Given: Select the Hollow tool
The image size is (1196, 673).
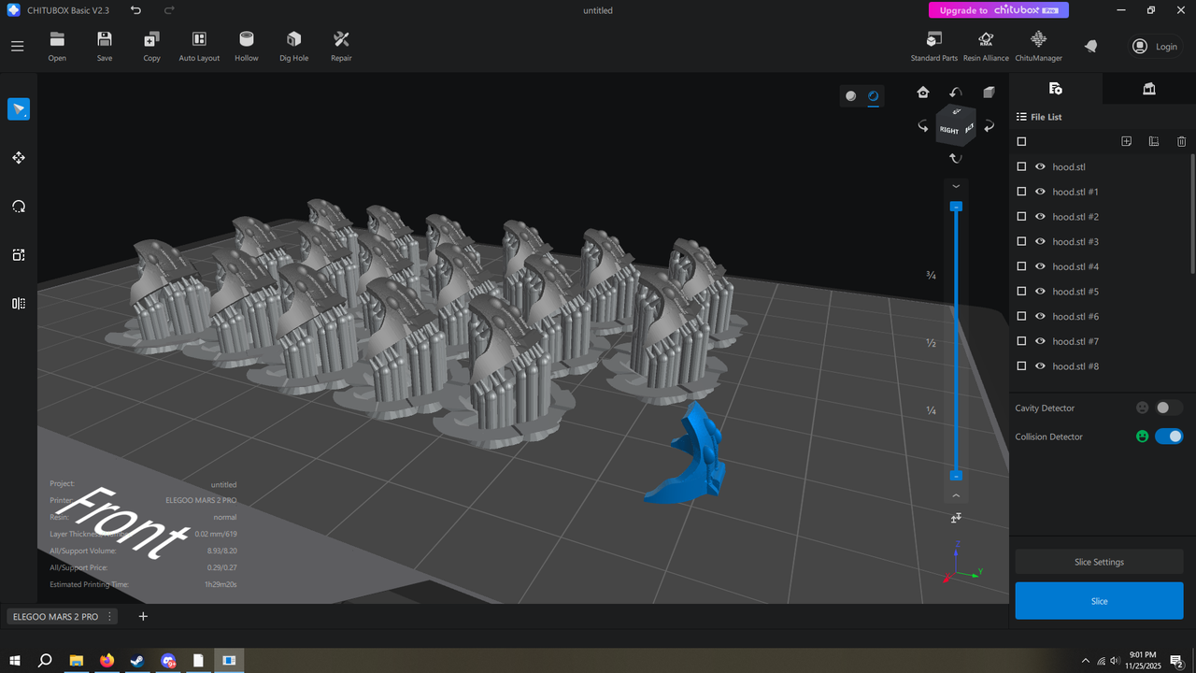Looking at the screenshot, I should pos(247,46).
